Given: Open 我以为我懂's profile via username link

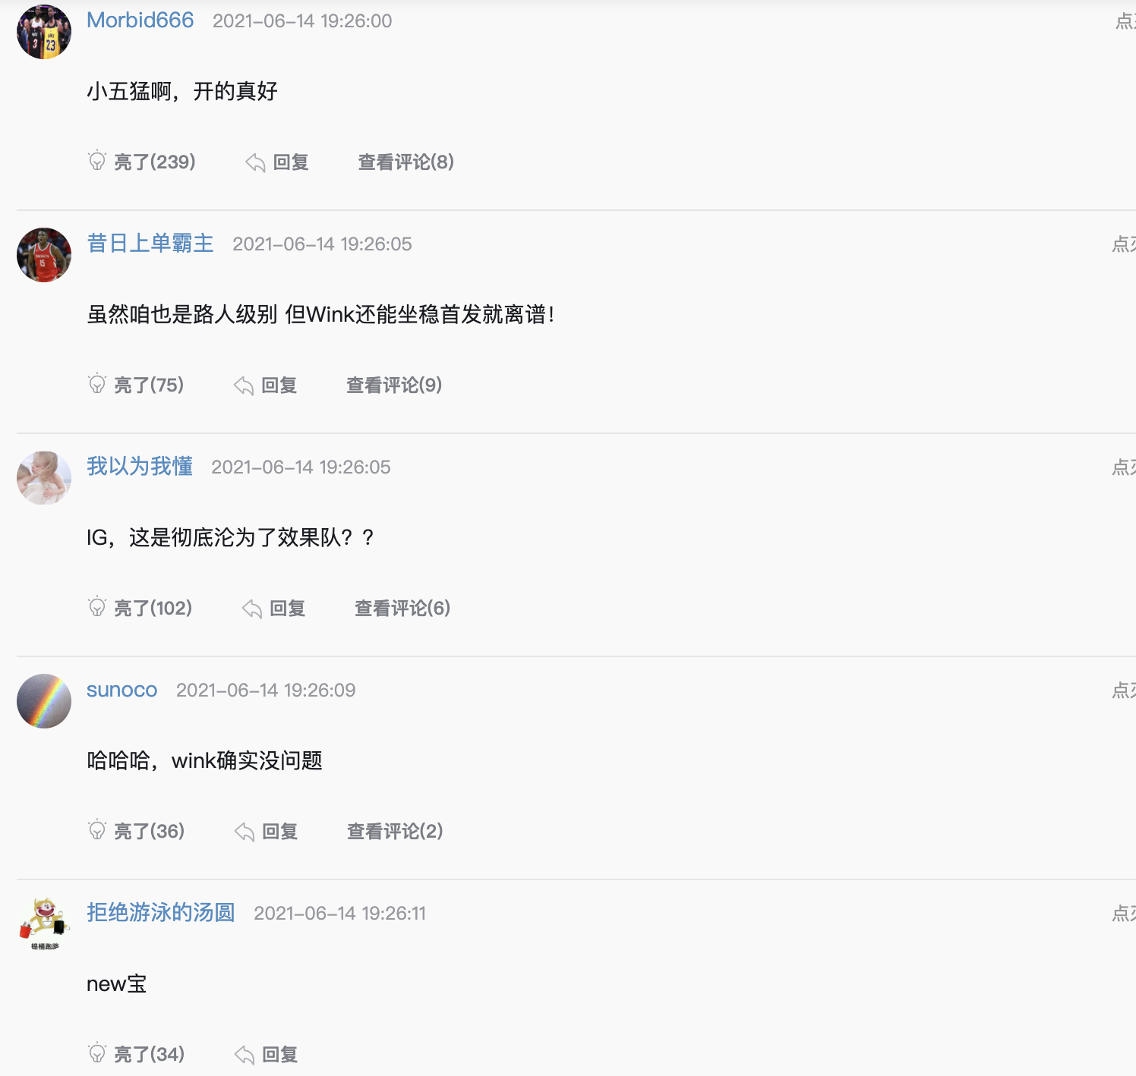Looking at the screenshot, I should [x=140, y=466].
